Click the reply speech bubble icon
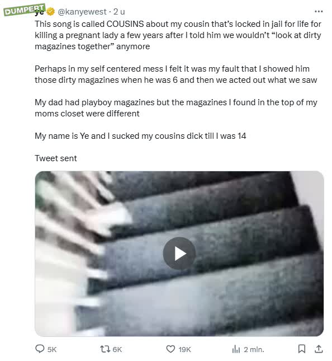 (x=40, y=349)
